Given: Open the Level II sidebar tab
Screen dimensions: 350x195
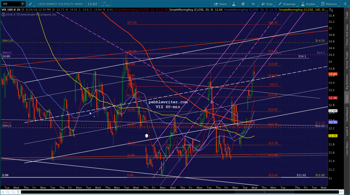Looking at the screenshot, I should (x=347, y=131).
